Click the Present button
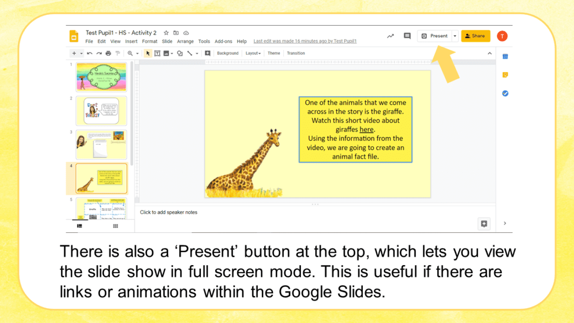This screenshot has width=574, height=323. click(x=435, y=36)
